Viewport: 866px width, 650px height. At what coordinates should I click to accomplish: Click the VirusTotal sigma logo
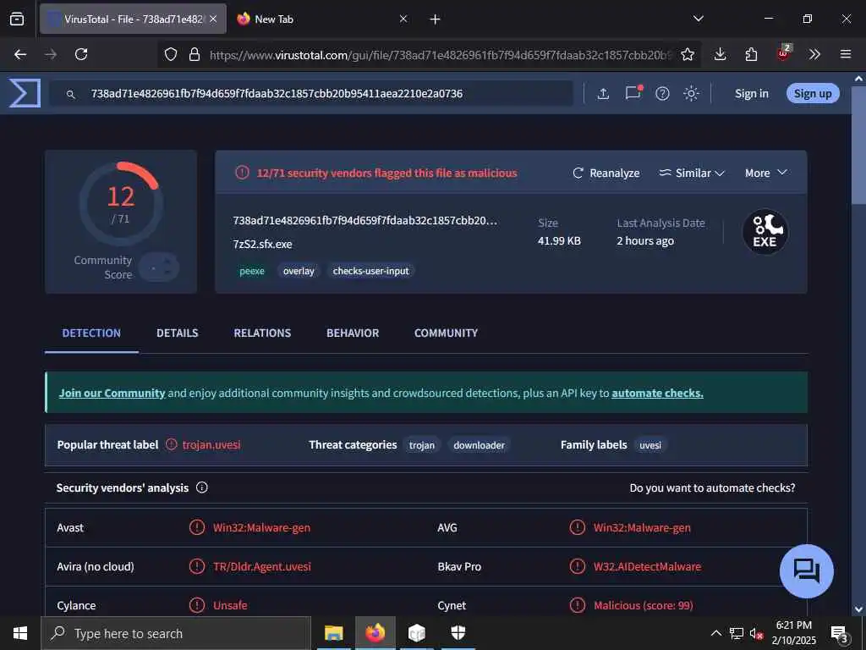tap(25, 93)
